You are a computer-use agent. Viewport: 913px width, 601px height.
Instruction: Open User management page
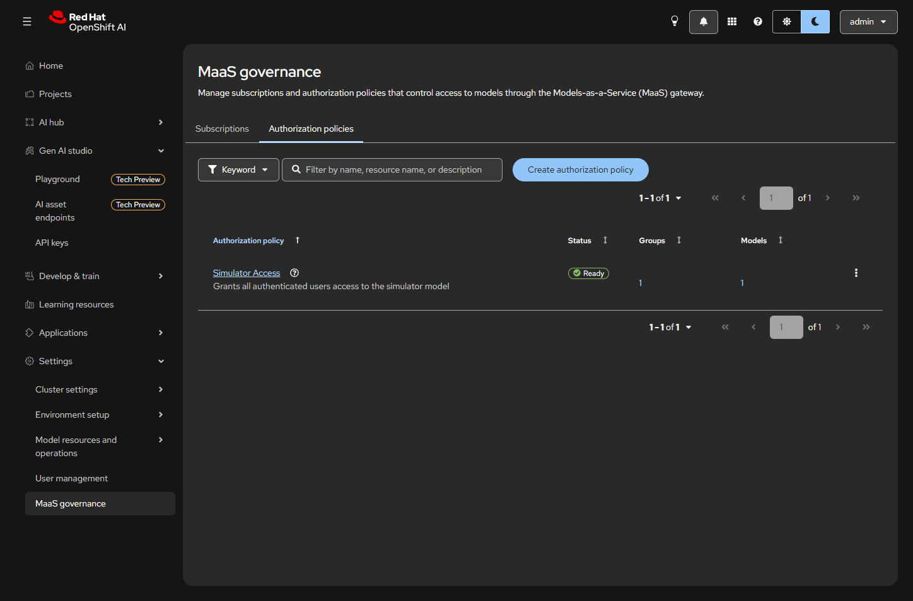[100, 478]
